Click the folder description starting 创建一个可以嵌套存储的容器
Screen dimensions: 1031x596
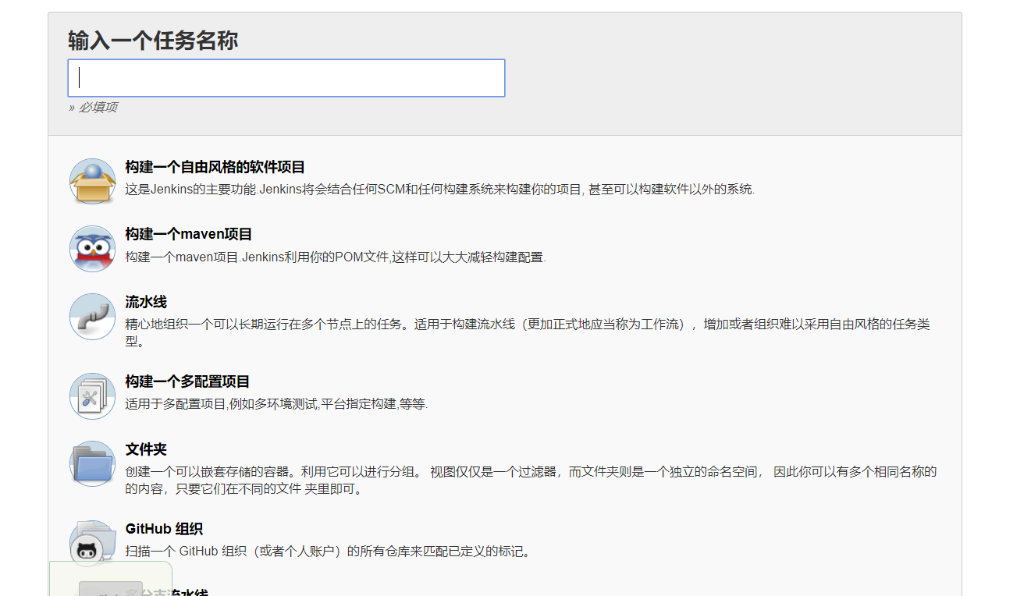531,481
